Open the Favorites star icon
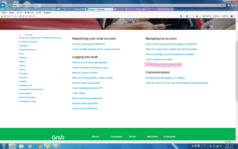Screen dimensions: 238x149 (232, 5)
